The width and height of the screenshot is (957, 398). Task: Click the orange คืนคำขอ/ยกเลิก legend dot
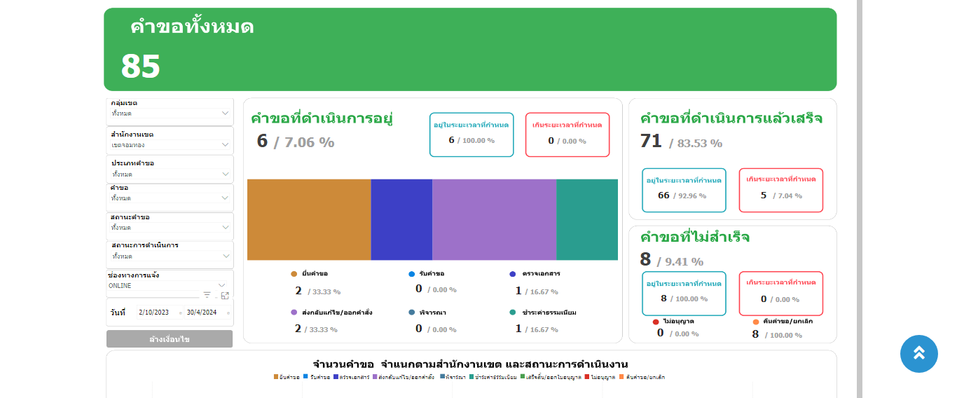tap(756, 322)
